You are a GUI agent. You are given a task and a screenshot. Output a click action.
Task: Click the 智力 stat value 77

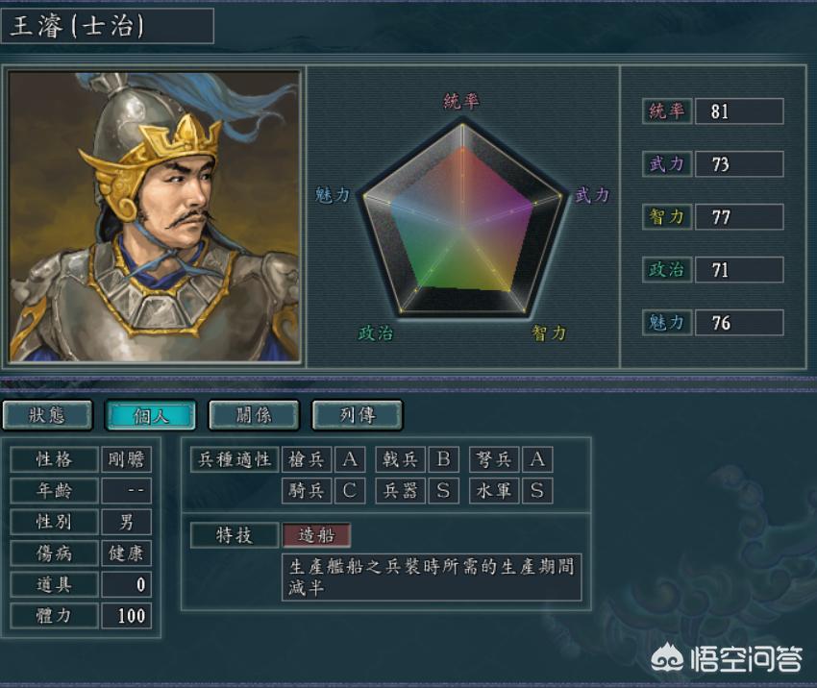739,216
